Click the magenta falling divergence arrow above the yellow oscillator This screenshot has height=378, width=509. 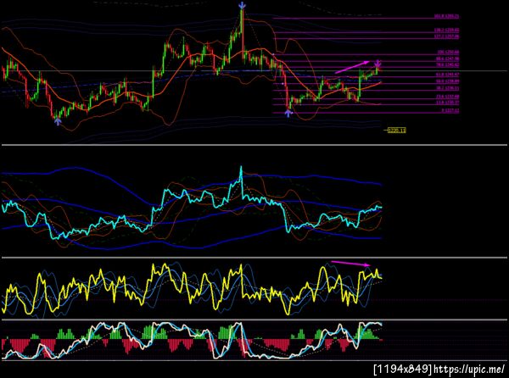tap(350, 264)
